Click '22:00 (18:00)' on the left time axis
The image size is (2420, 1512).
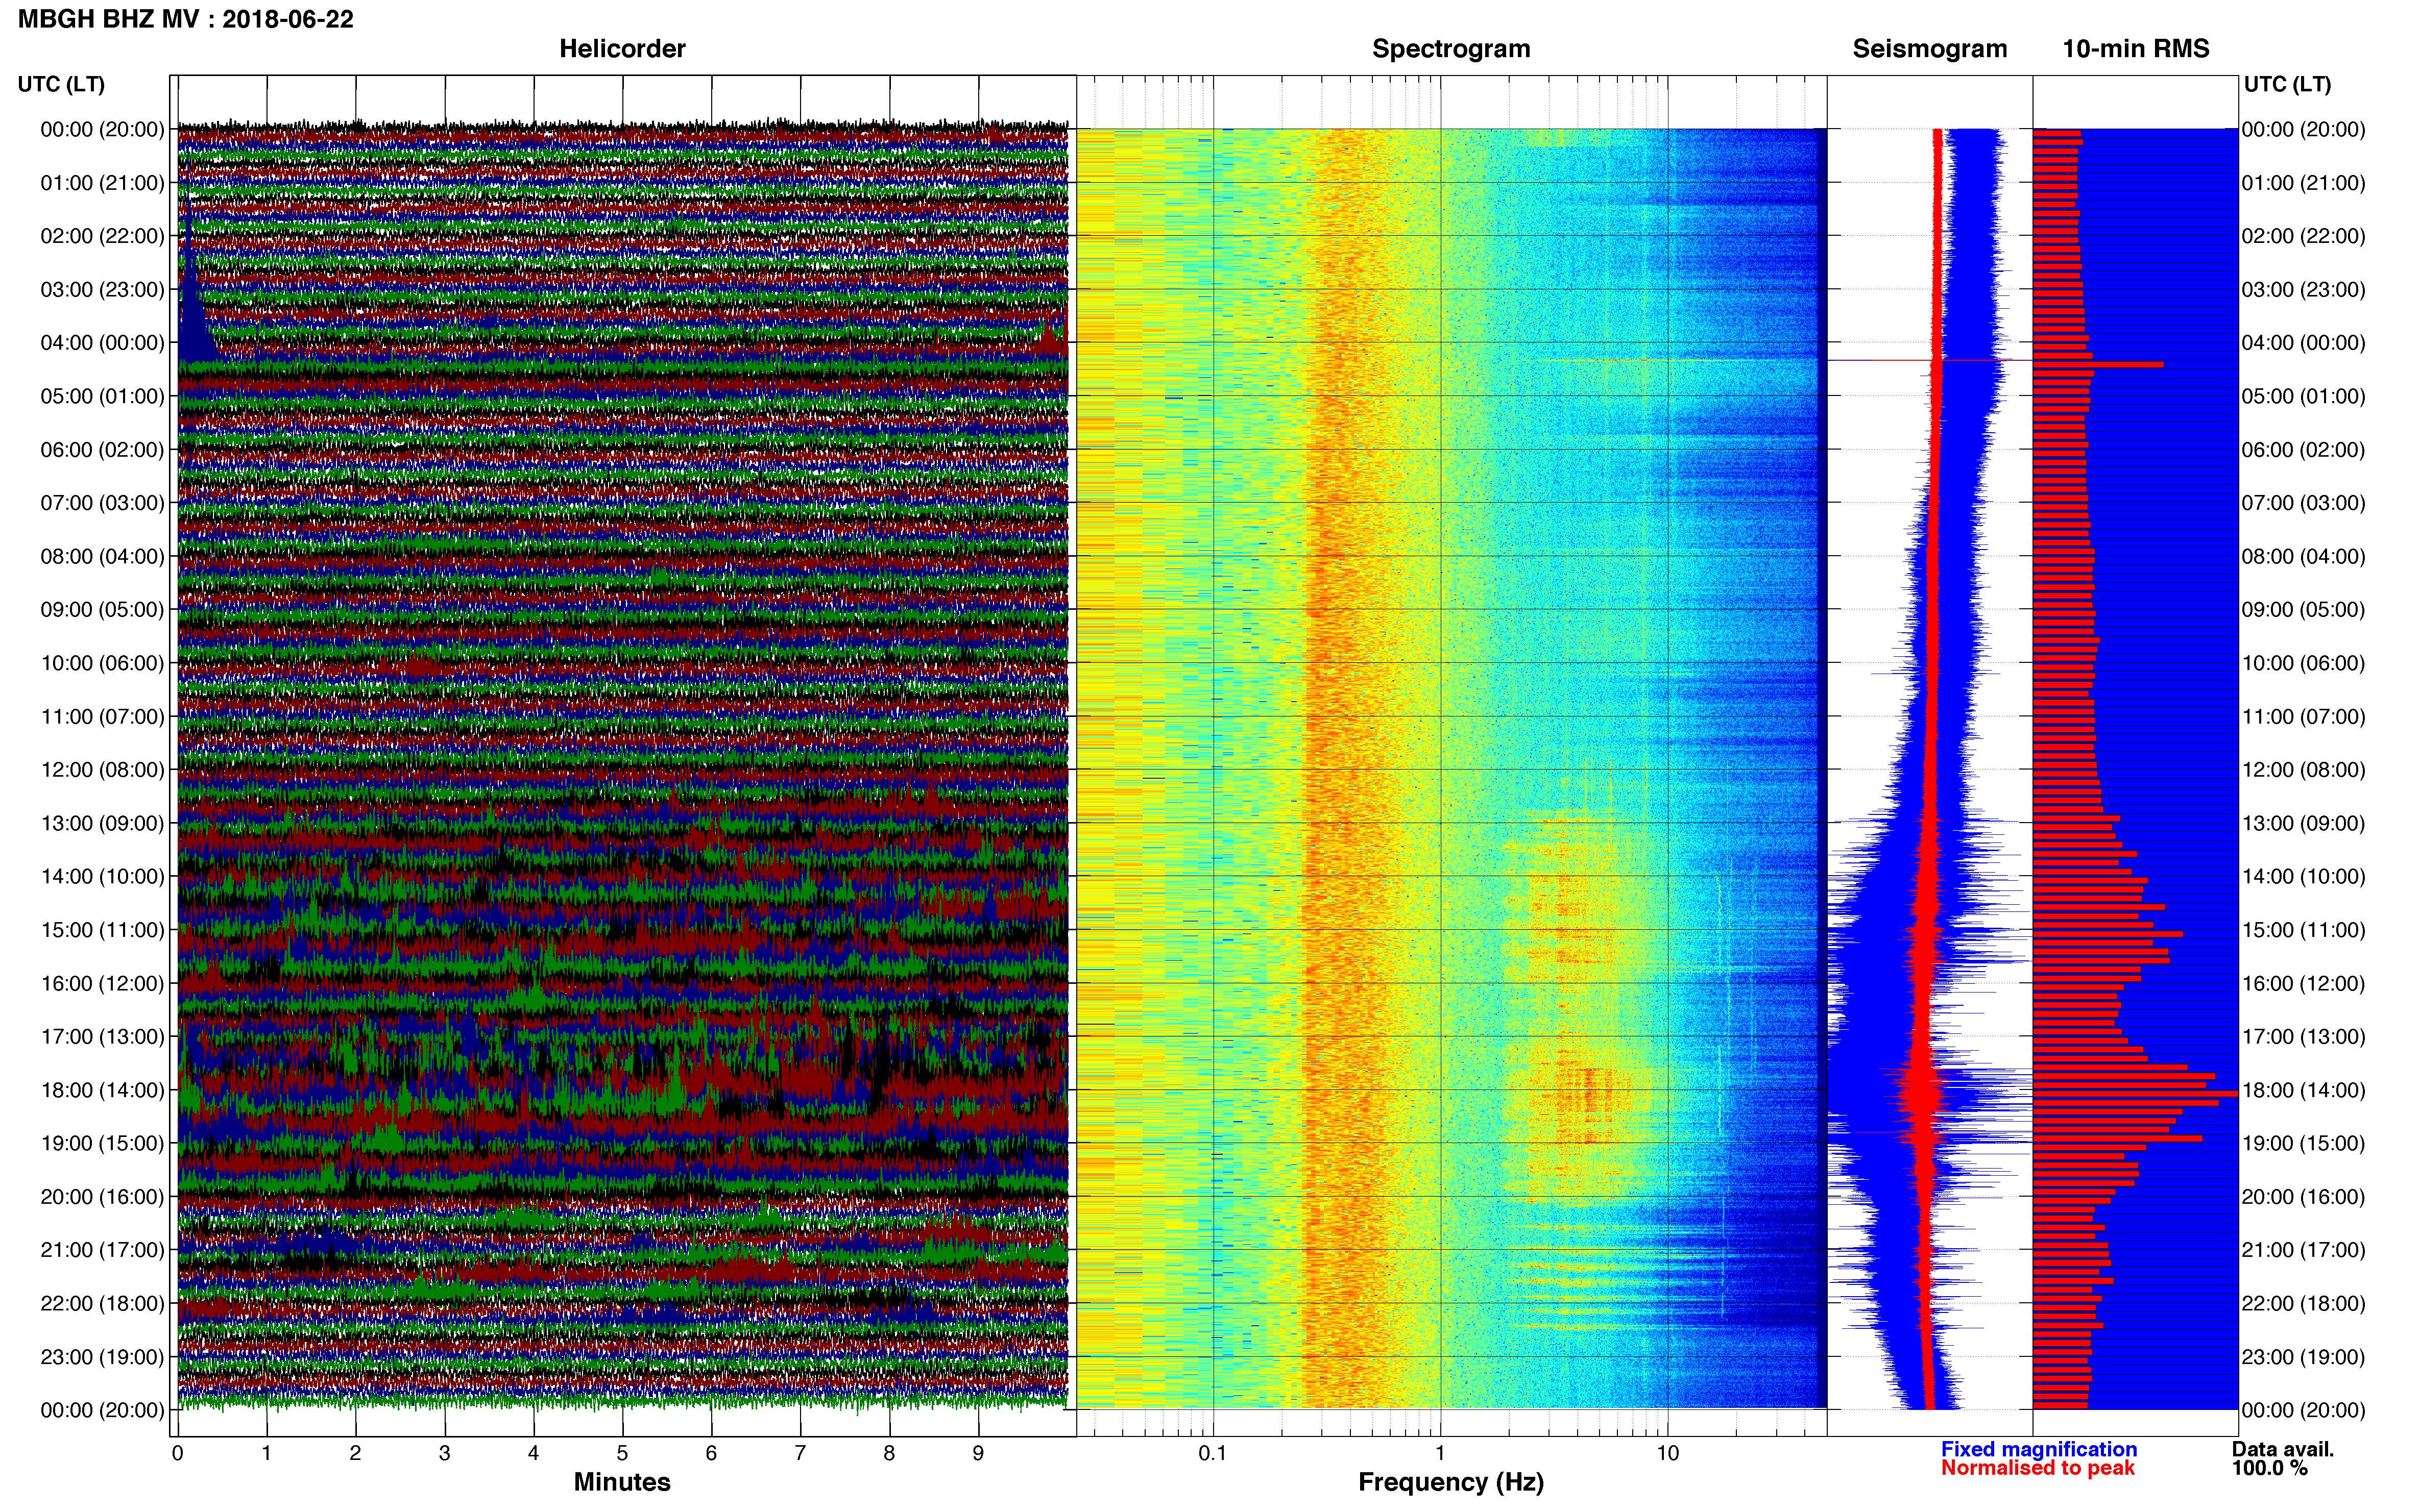pos(102,1304)
